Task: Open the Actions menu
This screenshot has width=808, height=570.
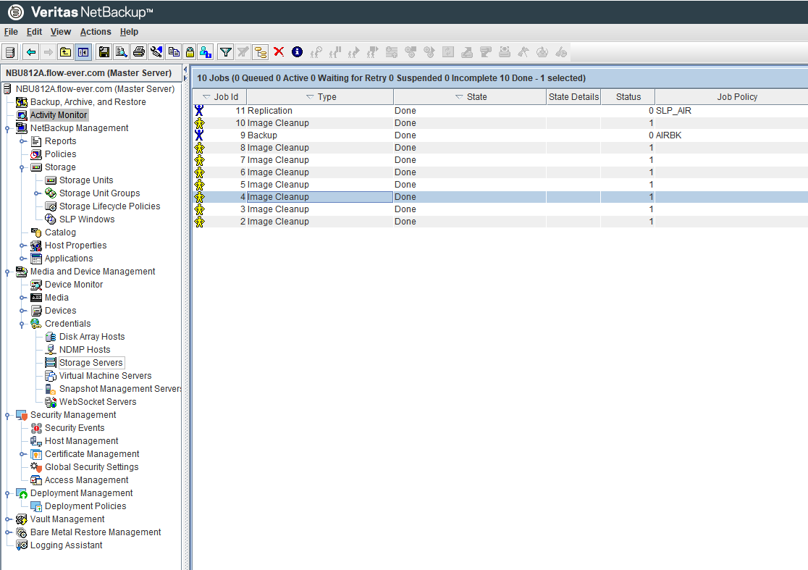Action: tap(96, 32)
